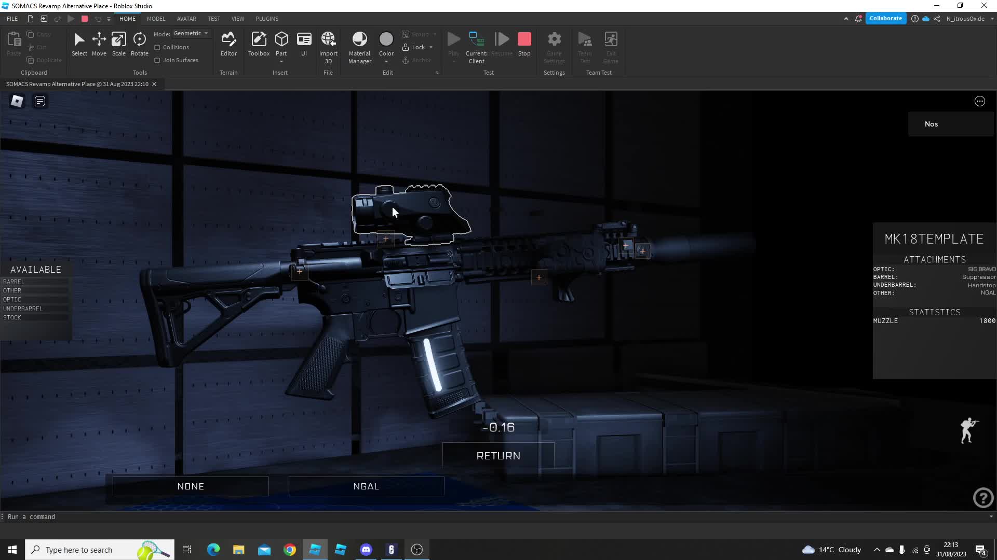Select the Move tool
This screenshot has height=560, width=997.
pyautogui.click(x=99, y=44)
